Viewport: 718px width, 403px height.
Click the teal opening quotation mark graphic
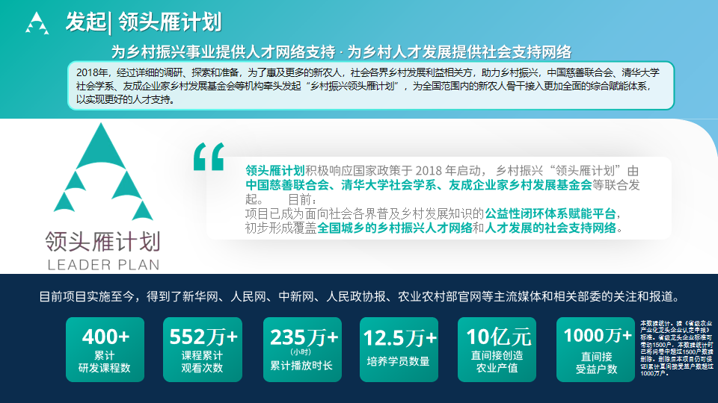pyautogui.click(x=209, y=156)
